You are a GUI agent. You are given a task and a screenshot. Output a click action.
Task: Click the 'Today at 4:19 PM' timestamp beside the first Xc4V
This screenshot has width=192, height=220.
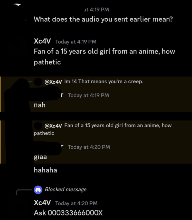click(76, 42)
